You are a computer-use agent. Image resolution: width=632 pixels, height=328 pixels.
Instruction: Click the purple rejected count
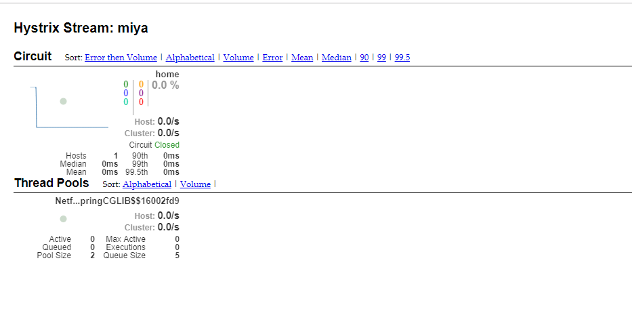pyautogui.click(x=141, y=94)
